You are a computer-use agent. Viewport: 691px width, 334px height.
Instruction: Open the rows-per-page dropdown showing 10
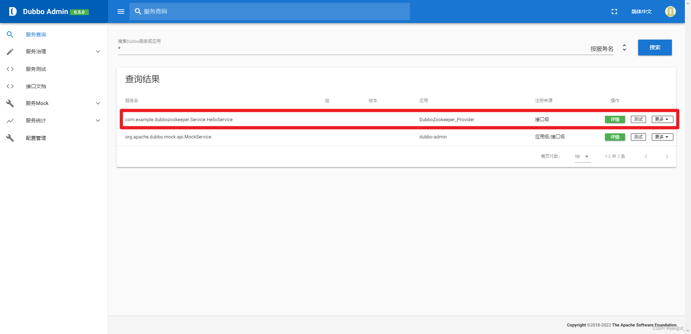(x=583, y=156)
